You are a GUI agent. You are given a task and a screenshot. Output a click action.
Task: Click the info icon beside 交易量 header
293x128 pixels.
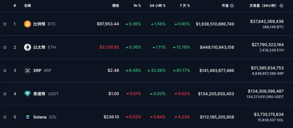[282, 6]
